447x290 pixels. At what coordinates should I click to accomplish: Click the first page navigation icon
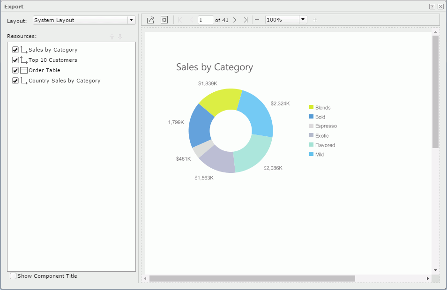180,20
